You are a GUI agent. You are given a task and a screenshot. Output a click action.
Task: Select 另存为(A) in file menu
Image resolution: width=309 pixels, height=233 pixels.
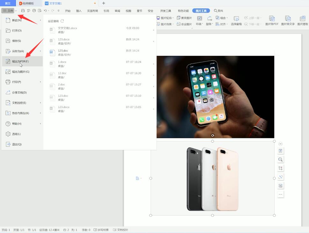tap(22, 51)
